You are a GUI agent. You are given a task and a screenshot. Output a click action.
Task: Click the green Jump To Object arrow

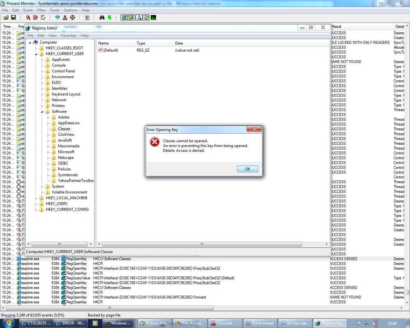(109, 18)
